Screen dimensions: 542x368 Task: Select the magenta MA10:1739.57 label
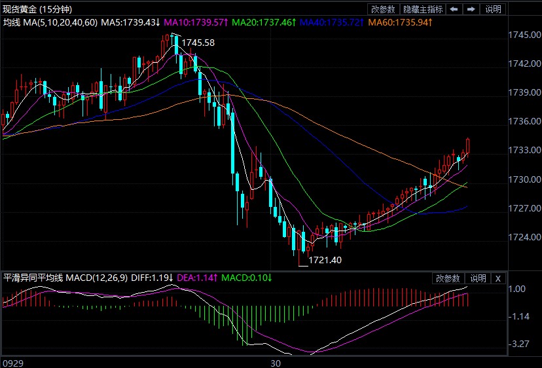point(196,23)
